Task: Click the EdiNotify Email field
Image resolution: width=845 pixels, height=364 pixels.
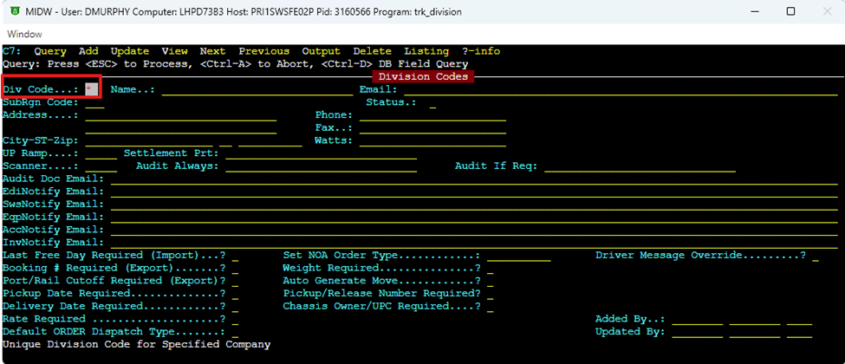Action: [x=474, y=192]
